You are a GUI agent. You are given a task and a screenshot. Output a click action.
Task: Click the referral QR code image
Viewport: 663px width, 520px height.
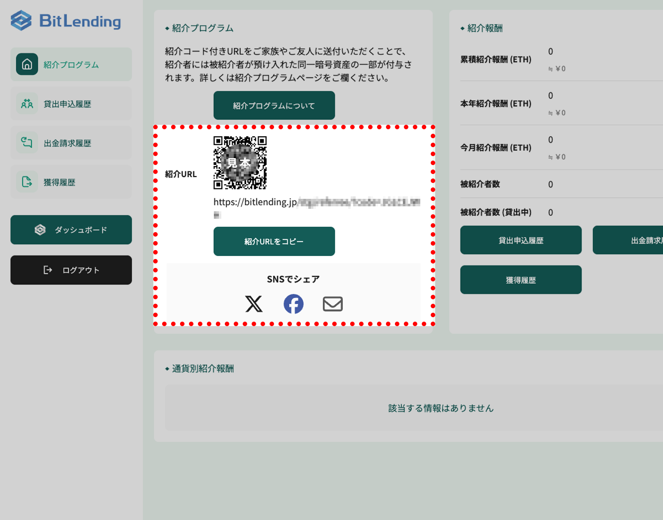tap(240, 163)
